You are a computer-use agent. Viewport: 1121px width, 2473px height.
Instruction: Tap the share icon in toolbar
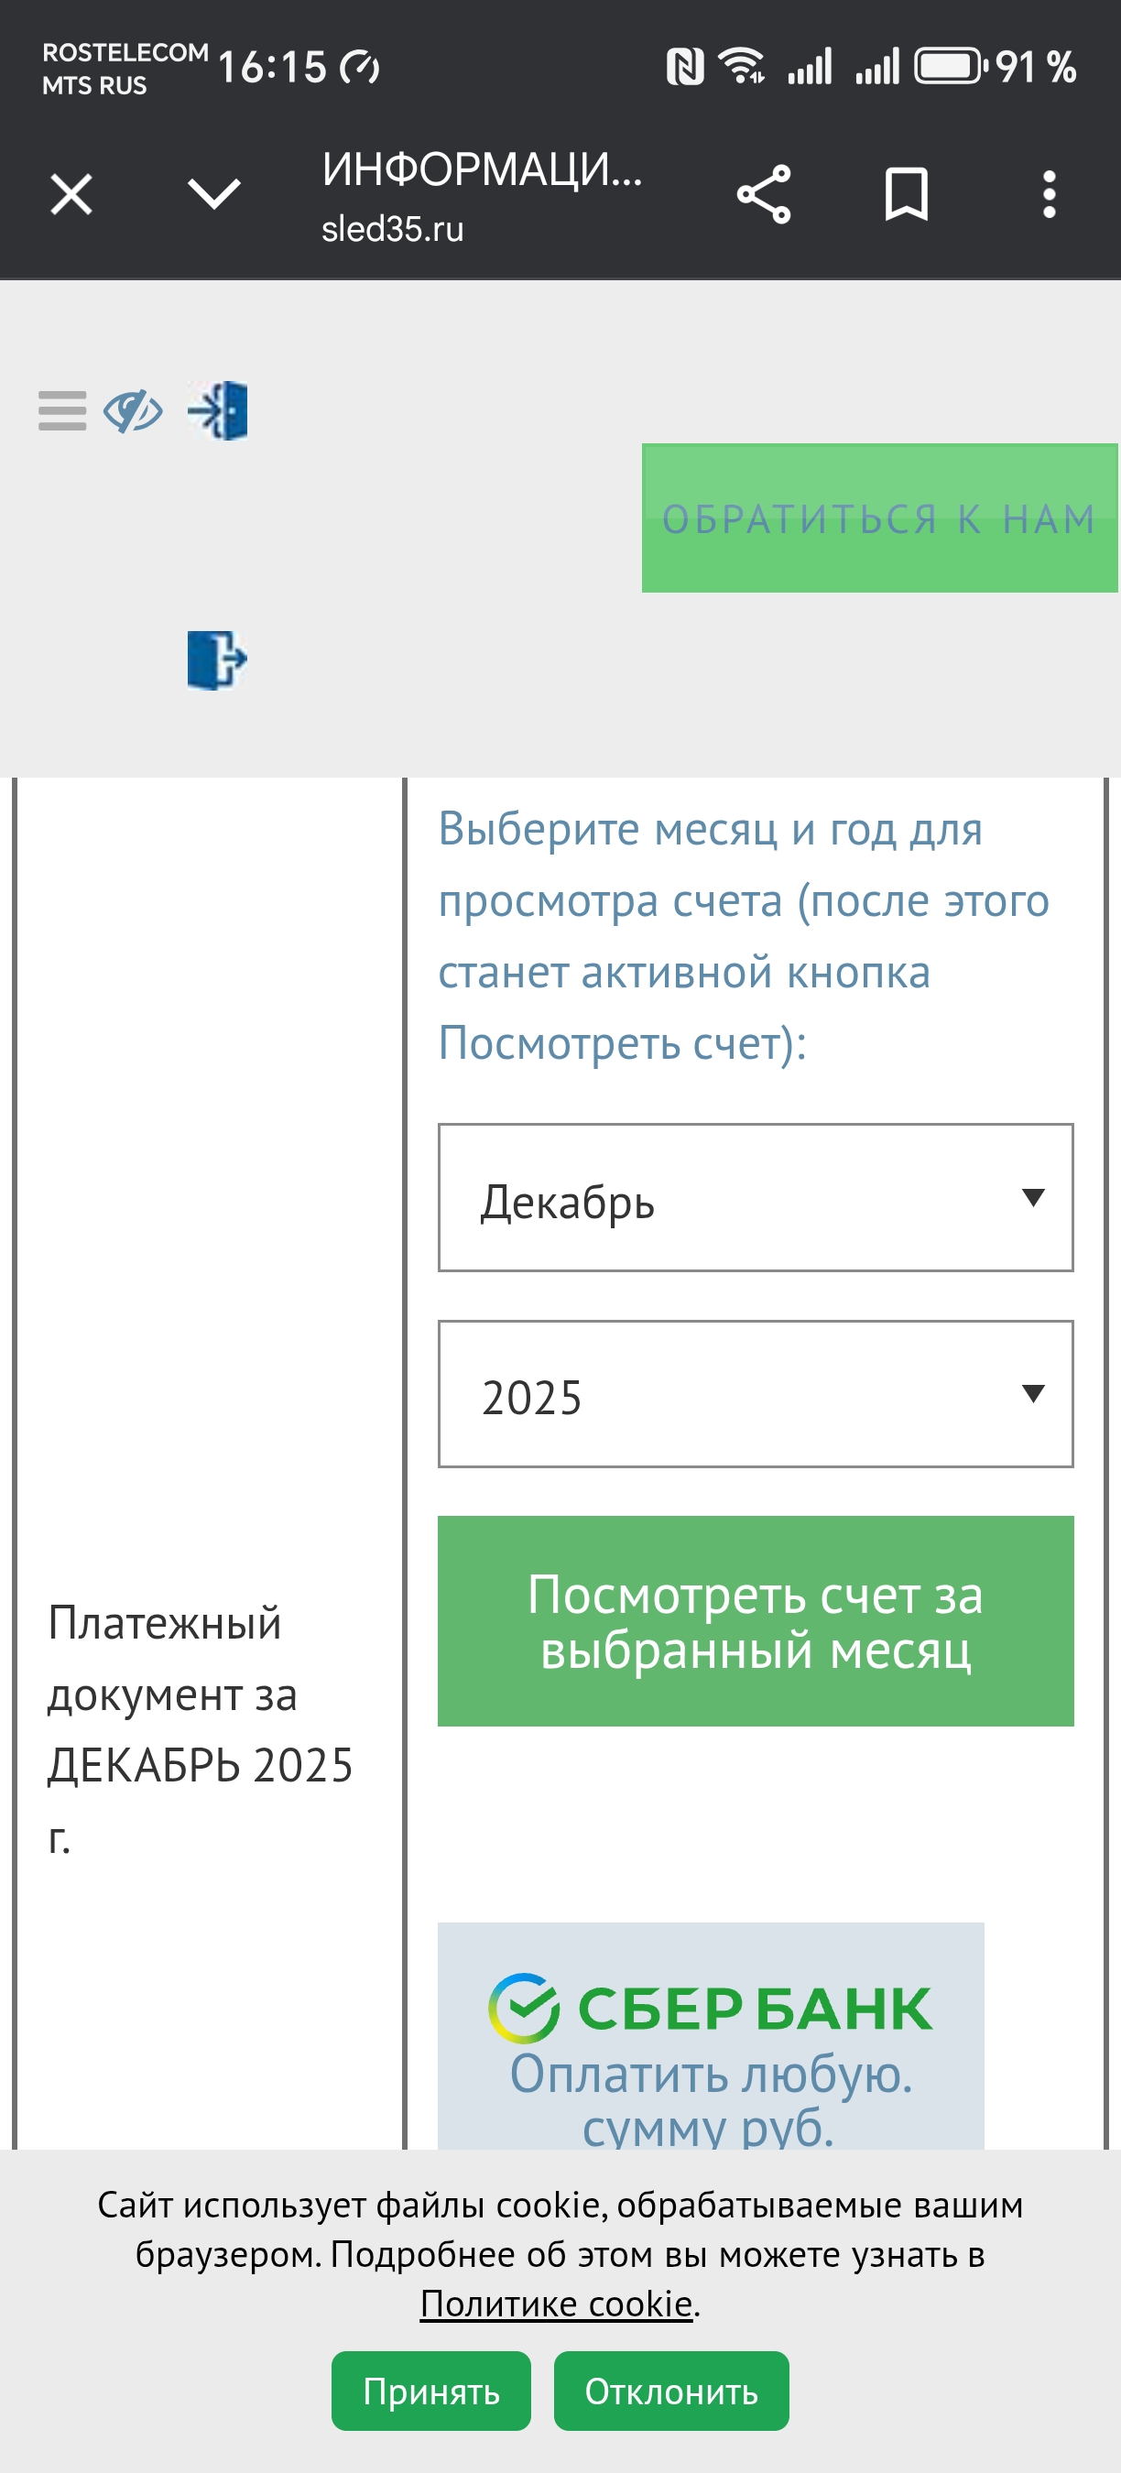point(763,195)
